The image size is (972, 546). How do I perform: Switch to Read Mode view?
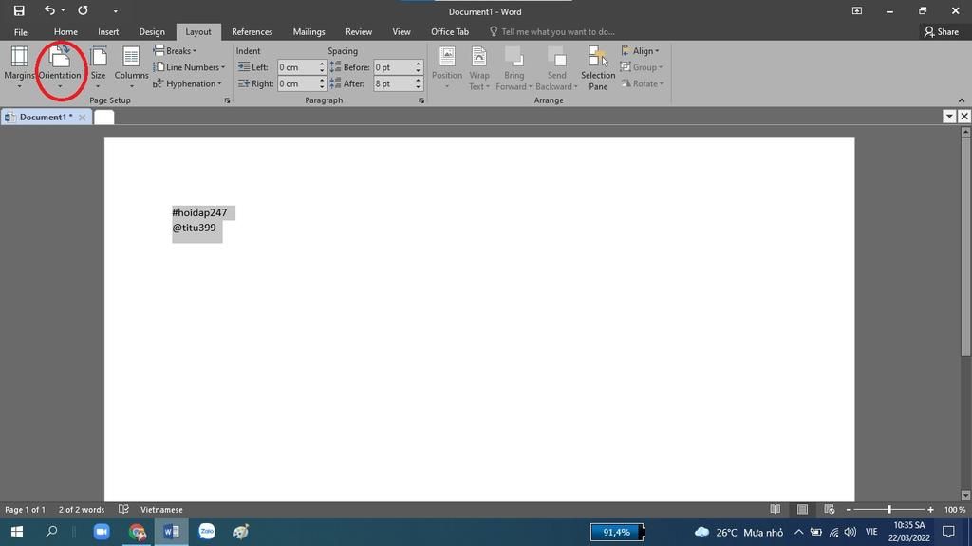tap(775, 509)
